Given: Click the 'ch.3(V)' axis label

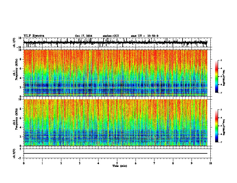Looking at the screenshot, I should (14, 153).
